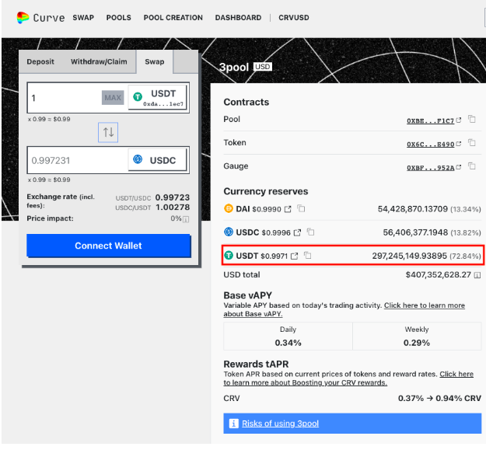
Task: Copy the Gauge contract address
Action: coord(472,166)
